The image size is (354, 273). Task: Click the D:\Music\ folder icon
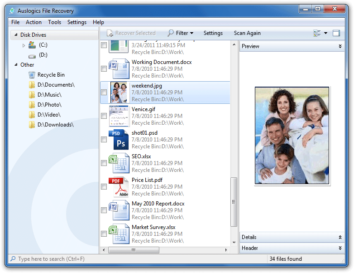32,95
